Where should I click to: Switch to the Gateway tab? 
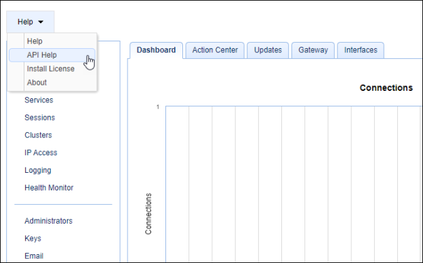click(313, 50)
